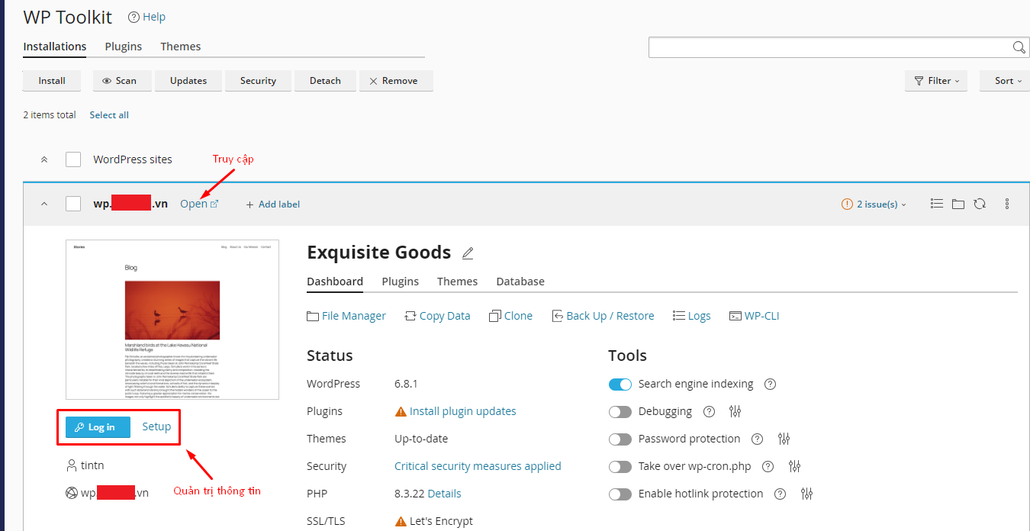Turn on Enable hotlink protection switch

tap(620, 494)
